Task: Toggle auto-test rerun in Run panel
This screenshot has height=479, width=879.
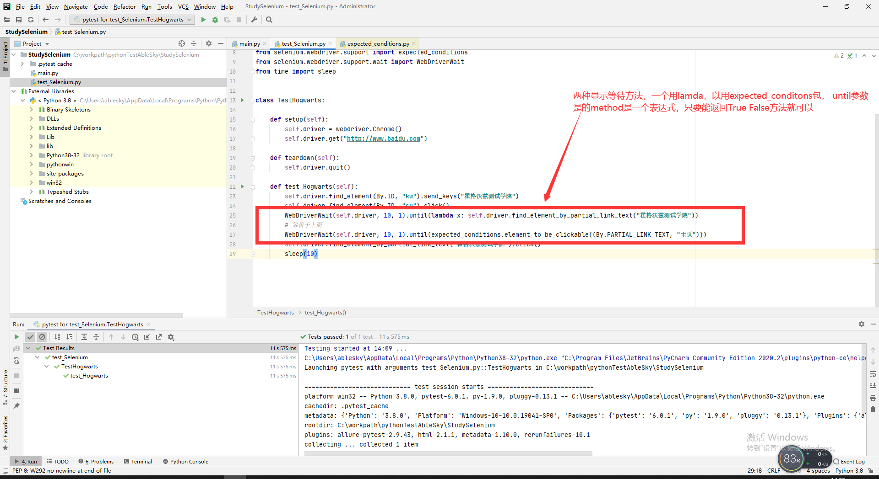Action: point(16,361)
